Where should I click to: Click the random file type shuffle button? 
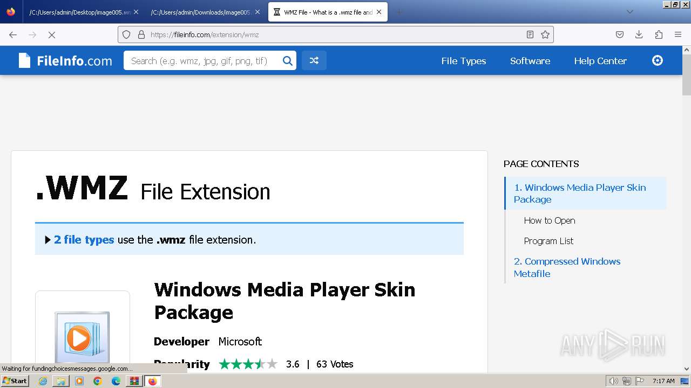coord(314,61)
